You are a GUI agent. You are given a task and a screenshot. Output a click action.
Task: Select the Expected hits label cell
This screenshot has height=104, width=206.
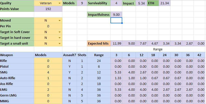pyautogui.click(x=99, y=44)
